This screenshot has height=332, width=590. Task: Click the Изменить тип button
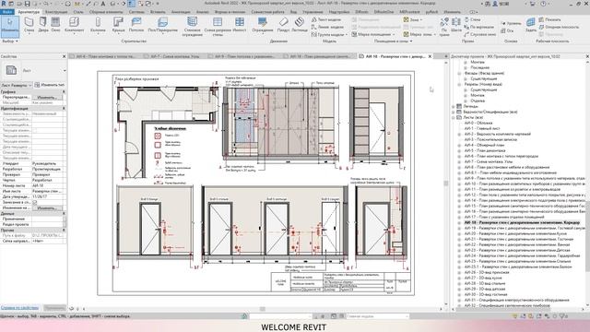click(x=50, y=85)
